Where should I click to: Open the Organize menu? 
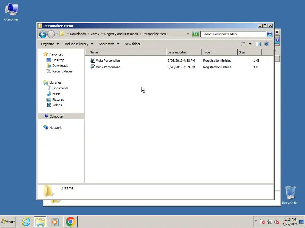tap(50, 44)
